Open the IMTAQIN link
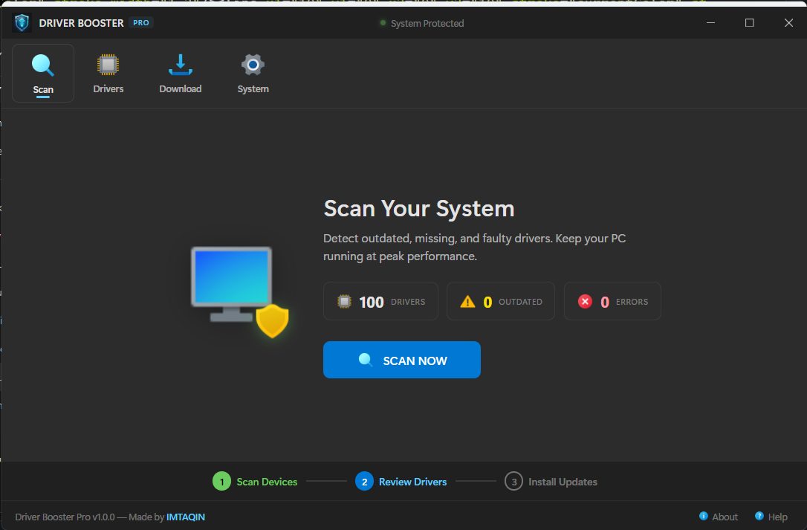807x530 pixels. click(185, 517)
